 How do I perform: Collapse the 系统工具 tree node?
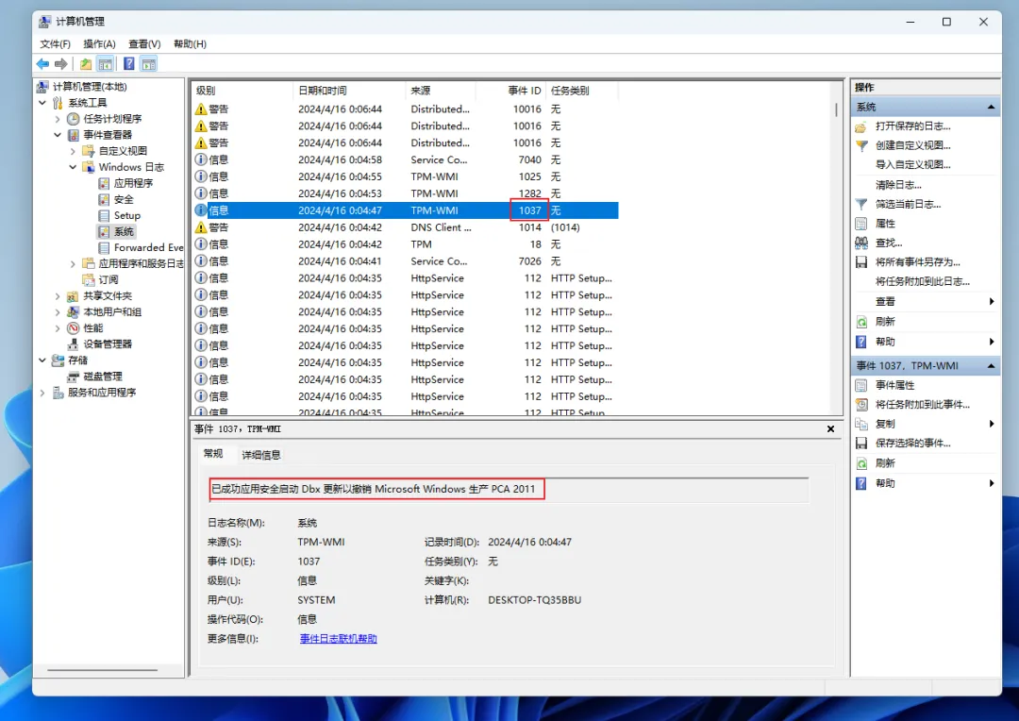click(x=42, y=103)
